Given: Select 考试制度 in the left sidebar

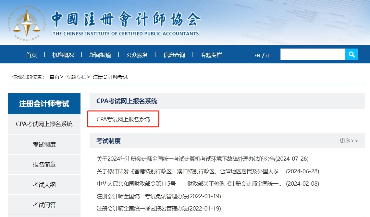Looking at the screenshot, I should pyautogui.click(x=44, y=144).
